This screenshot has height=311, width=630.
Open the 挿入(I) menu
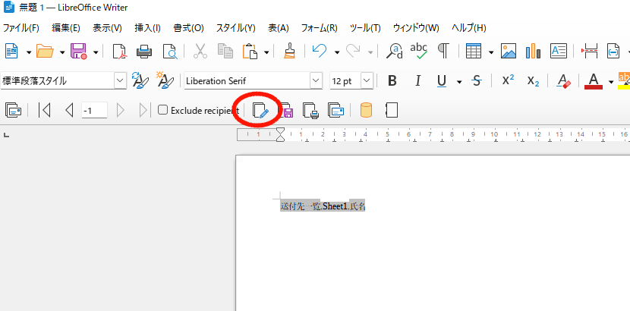[x=147, y=28]
